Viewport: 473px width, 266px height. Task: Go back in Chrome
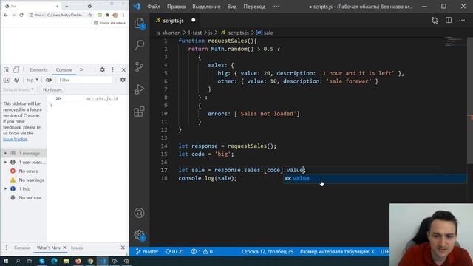(x=6, y=15)
